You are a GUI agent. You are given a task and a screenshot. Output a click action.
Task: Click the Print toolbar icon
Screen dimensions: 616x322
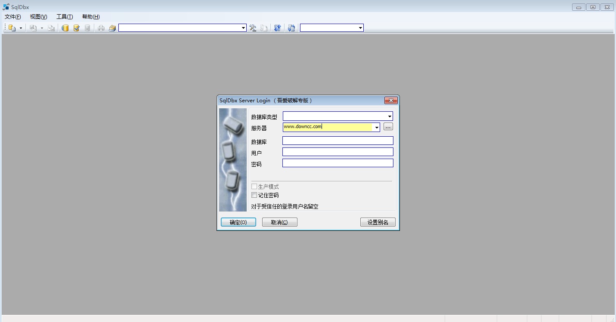tap(102, 28)
